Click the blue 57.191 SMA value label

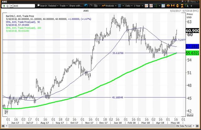[193, 47]
